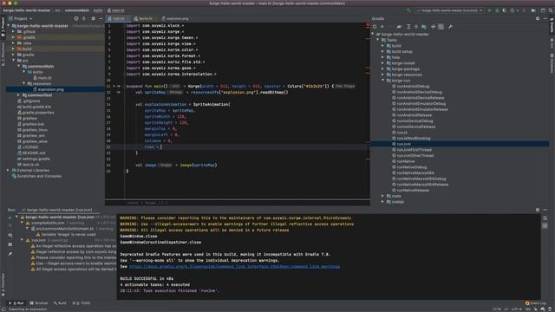Expand the nodejs task group
Viewport: 555px width, 312px height.
(383, 202)
